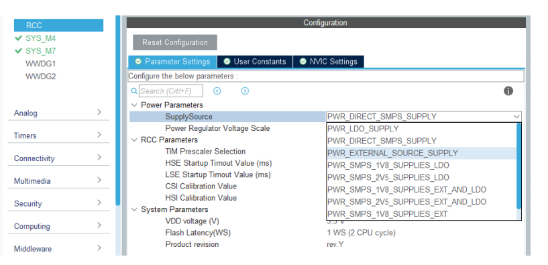548x265 pixels.
Task: Click the green check beside SYS_M7
Action: pyautogui.click(x=19, y=51)
